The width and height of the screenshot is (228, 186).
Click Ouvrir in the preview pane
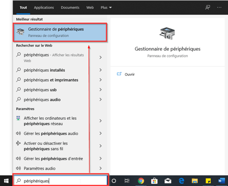129,75
